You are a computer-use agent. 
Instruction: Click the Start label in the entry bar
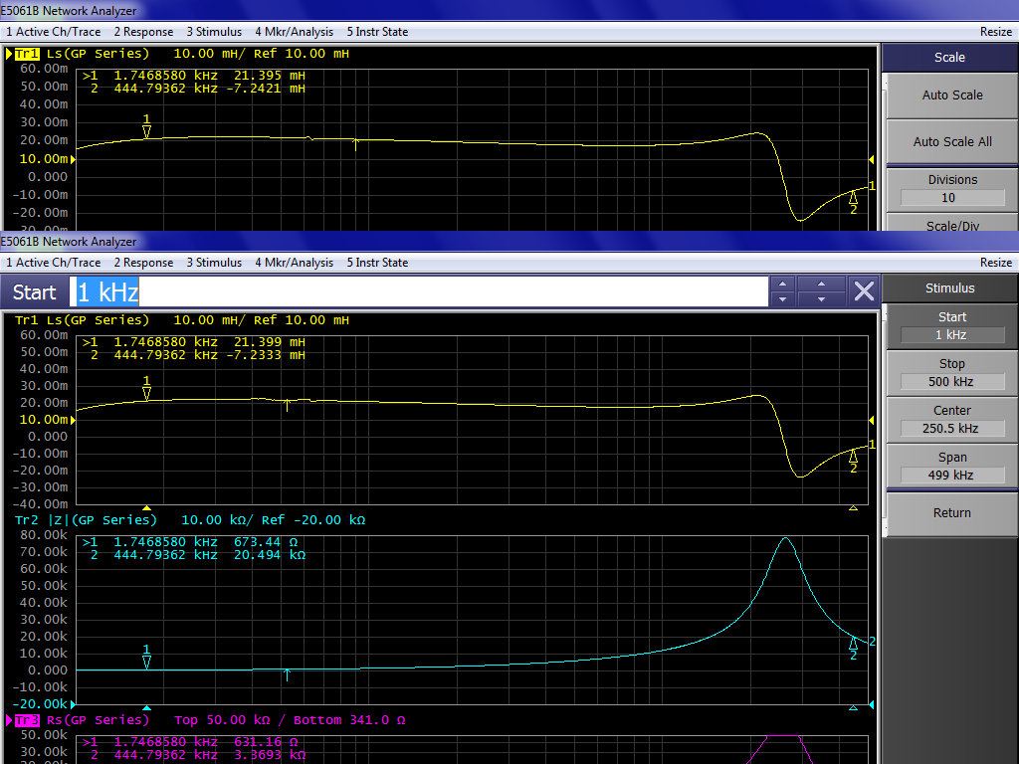[x=35, y=292]
